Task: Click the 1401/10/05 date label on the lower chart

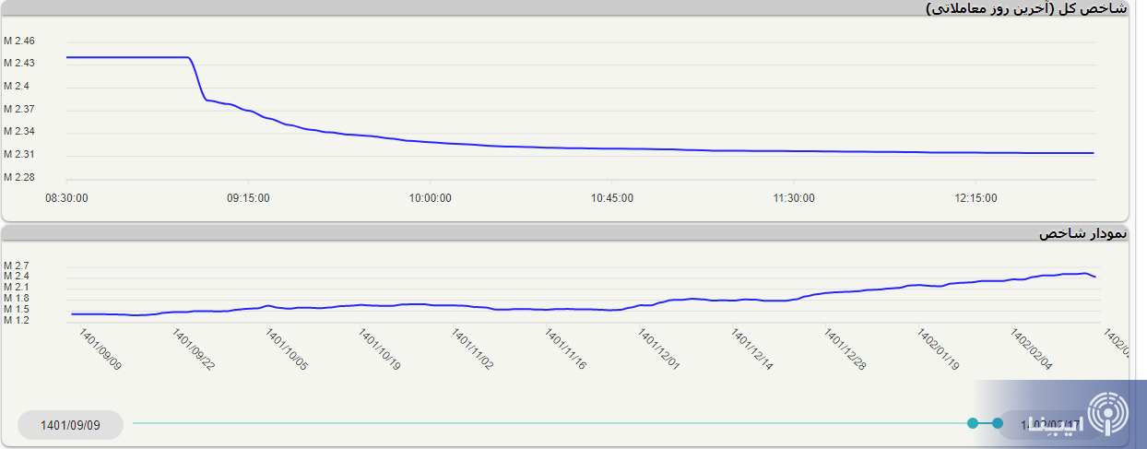Action: [287, 349]
